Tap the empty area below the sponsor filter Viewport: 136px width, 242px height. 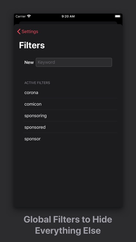point(68,174)
